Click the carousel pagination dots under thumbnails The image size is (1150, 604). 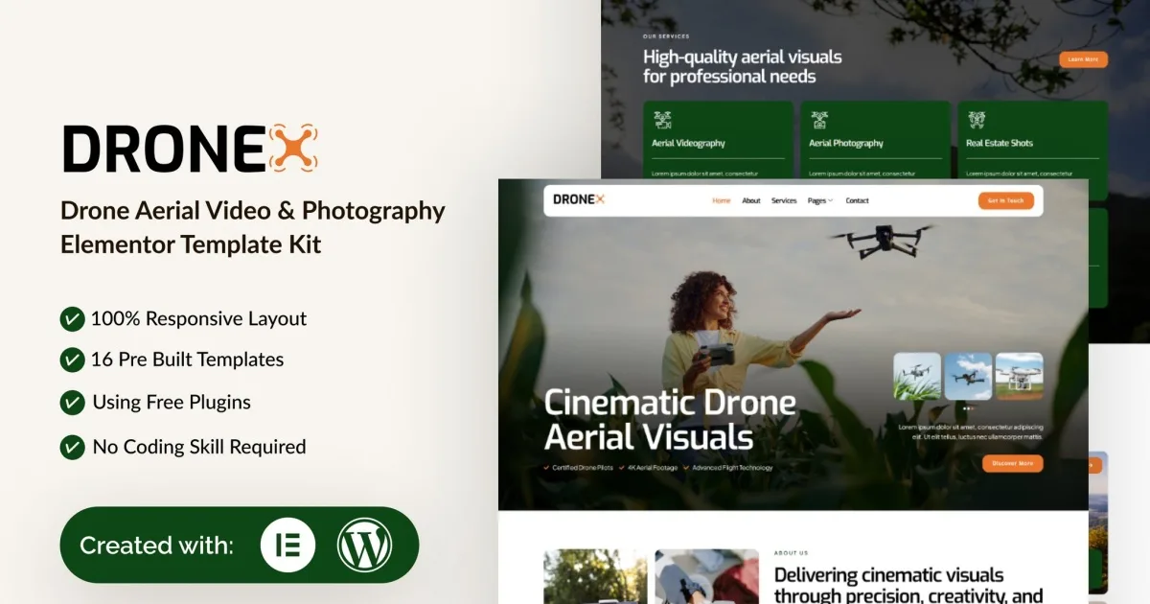(968, 409)
